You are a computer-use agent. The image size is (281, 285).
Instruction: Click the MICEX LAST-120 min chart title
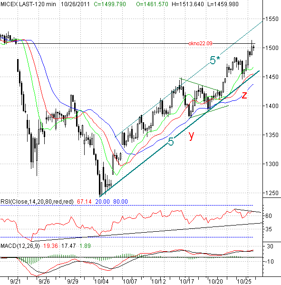click(28, 4)
